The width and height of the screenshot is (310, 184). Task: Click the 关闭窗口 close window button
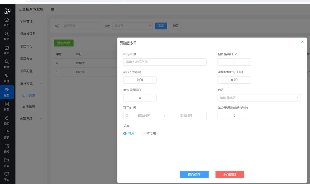point(230,174)
